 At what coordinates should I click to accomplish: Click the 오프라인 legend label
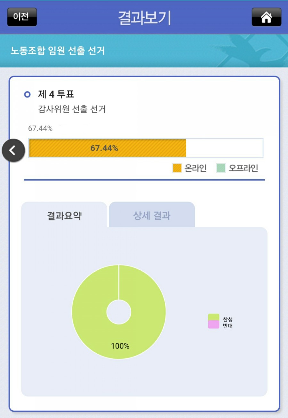click(x=243, y=168)
